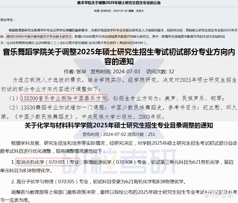238x203 pixels.
Task: Click the 浏览次数：251 view count
Action: [141, 134]
